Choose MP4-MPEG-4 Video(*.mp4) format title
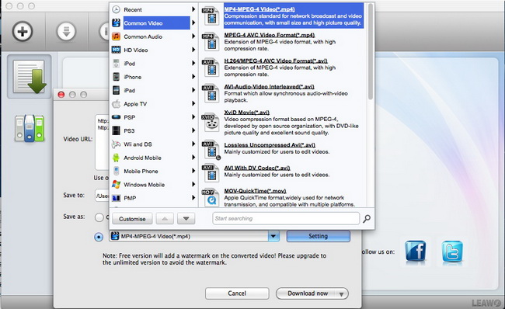 click(259, 9)
